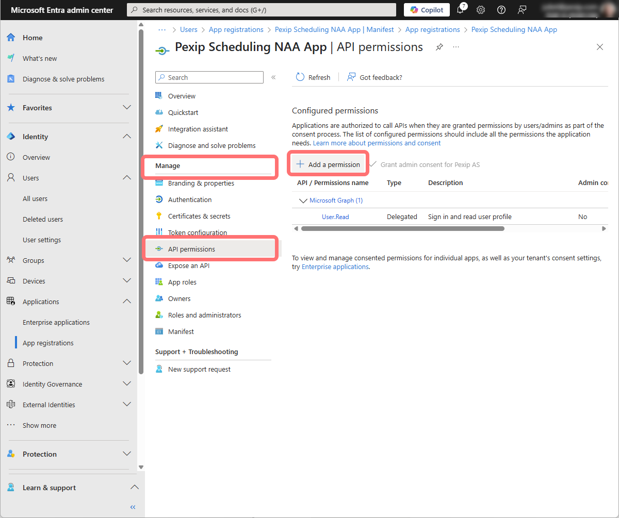619x518 pixels.
Task: Follow the Enterprise applications link in text
Action: [x=335, y=267]
